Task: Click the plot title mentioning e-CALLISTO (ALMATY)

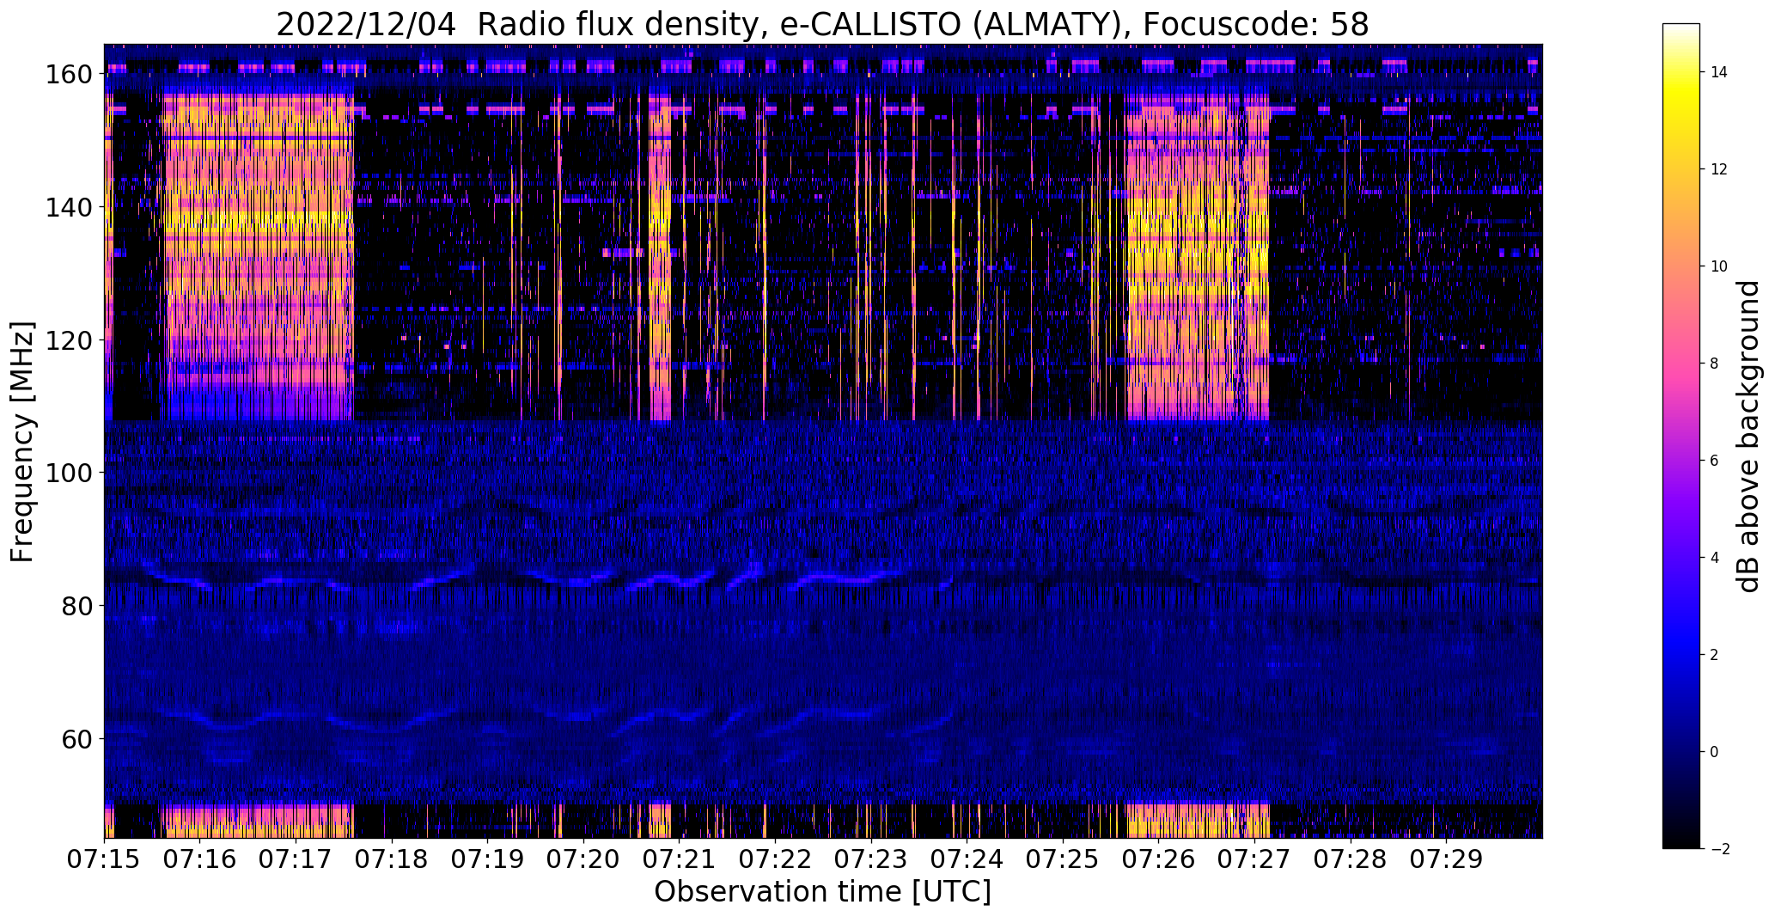Action: click(x=822, y=24)
